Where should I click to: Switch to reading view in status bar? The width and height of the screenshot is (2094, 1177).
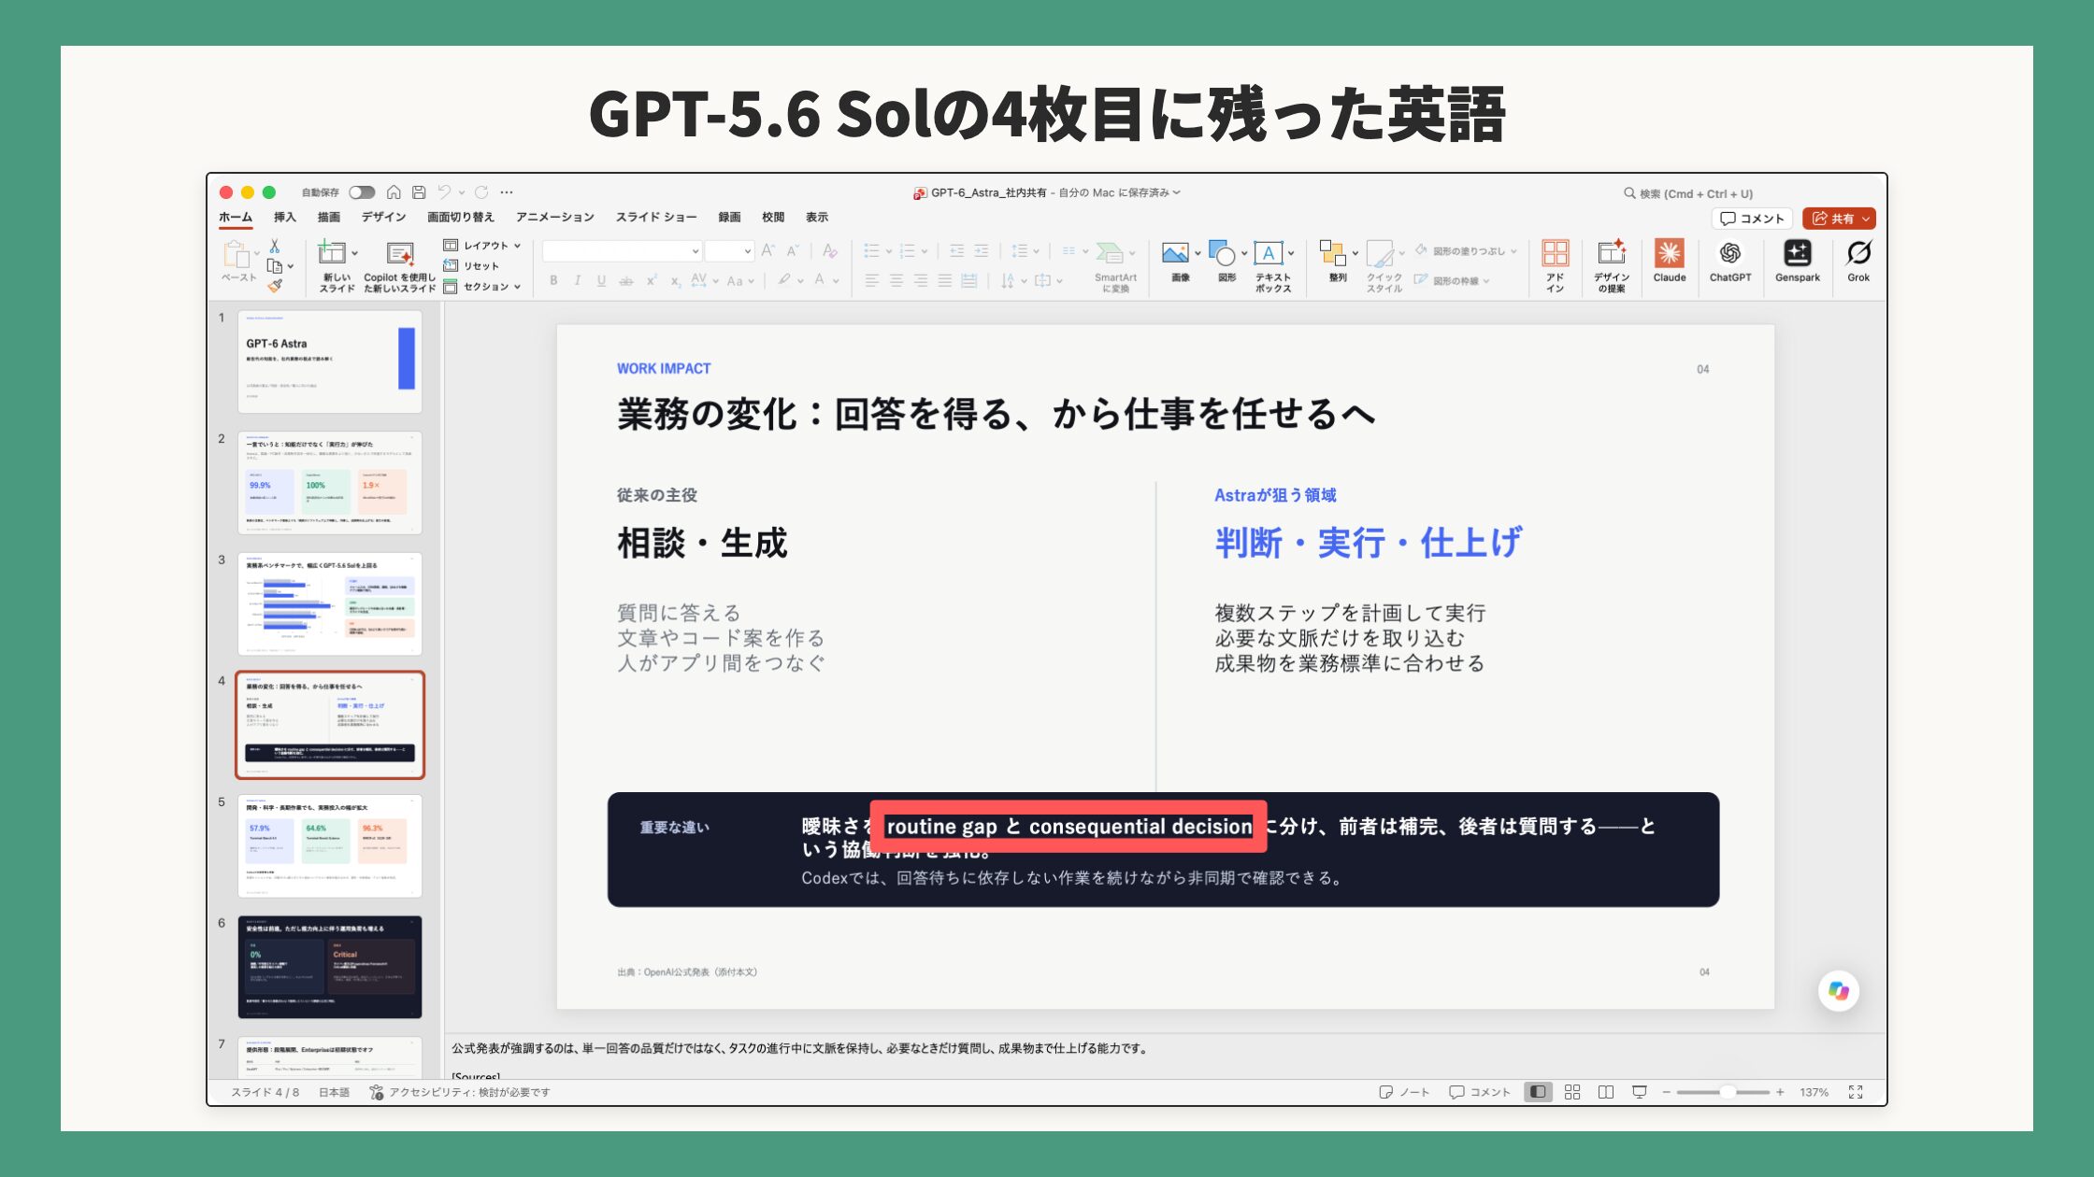[1606, 1092]
